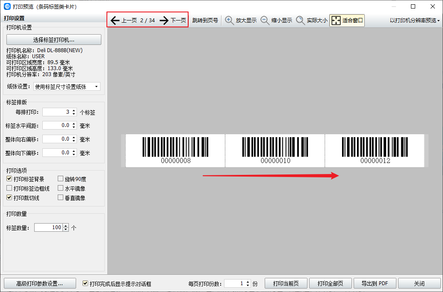The height and width of the screenshot is (292, 443).
Task: Click the export to PDF button
Action: tap(375, 283)
